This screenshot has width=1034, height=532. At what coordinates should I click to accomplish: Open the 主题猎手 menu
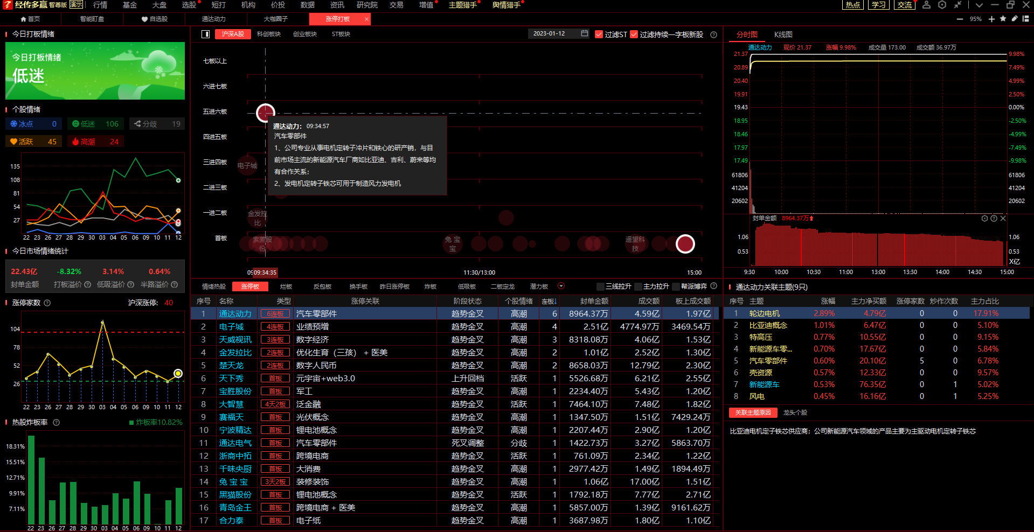463,5
